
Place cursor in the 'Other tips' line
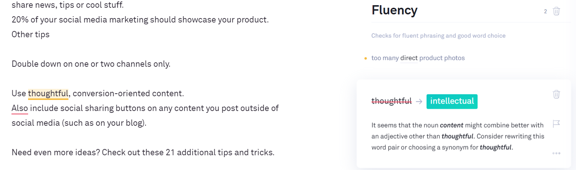(x=30, y=35)
